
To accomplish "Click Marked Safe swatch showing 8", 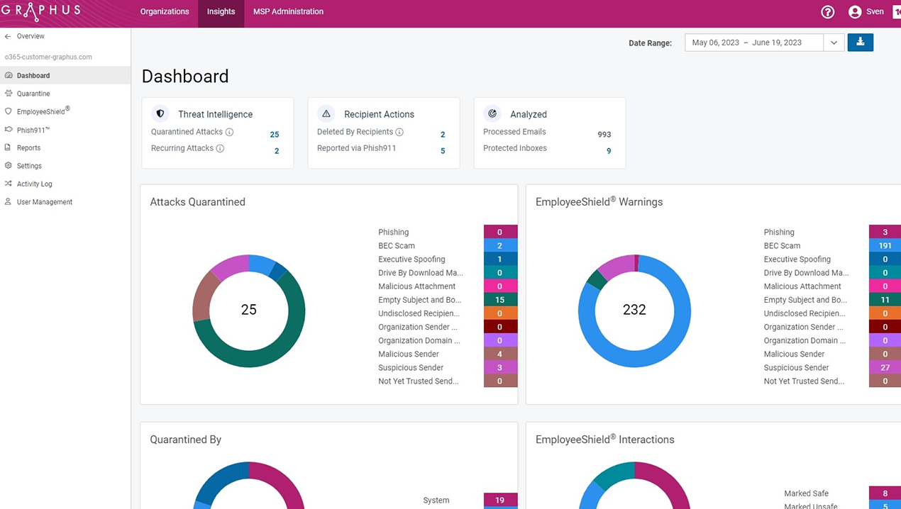I will [885, 493].
